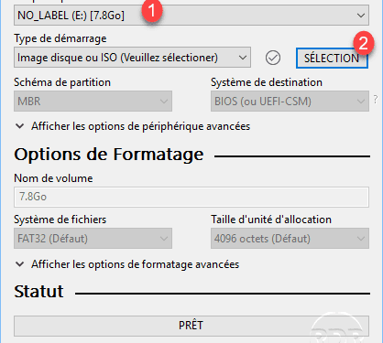The height and width of the screenshot is (343, 383).
Task: Click the red number 1 badge
Action: click(x=152, y=11)
